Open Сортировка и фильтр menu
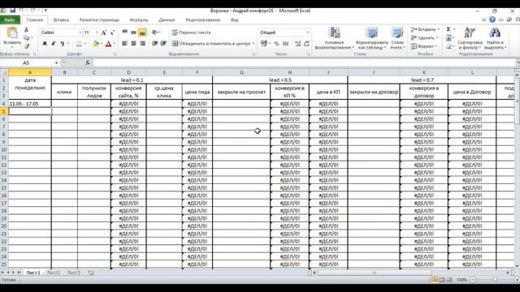 pos(470,39)
